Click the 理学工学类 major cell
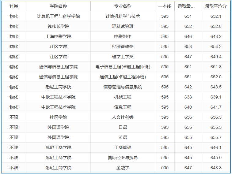This screenshot has width=232, height=175. click(x=123, y=57)
